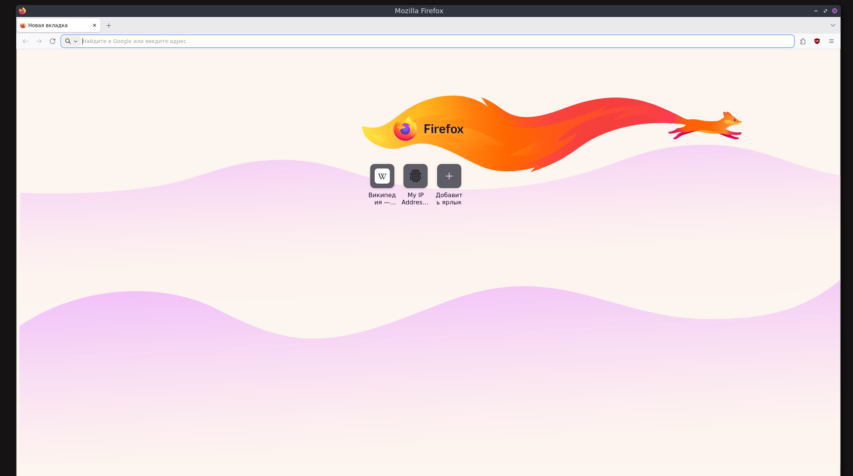Reload the current page
The height and width of the screenshot is (476, 853).
(x=53, y=41)
